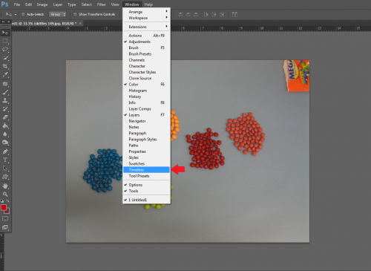
Task: Select the History Brush tool
Action: [5, 109]
